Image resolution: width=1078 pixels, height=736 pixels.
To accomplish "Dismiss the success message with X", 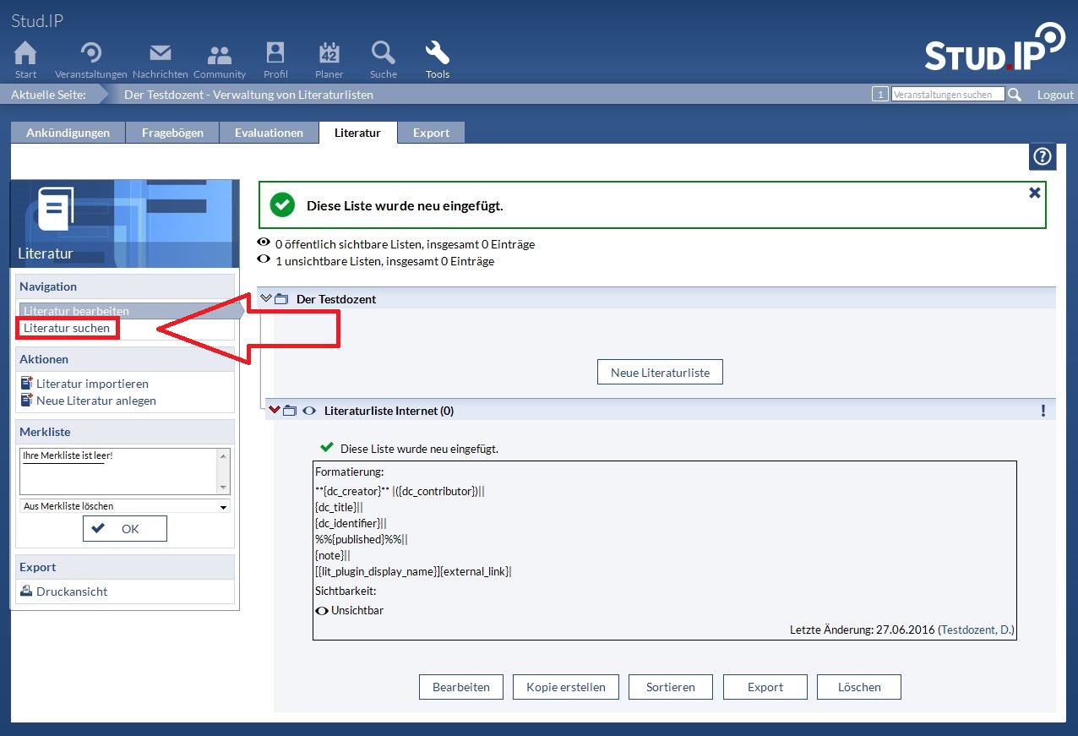I will pyautogui.click(x=1034, y=193).
